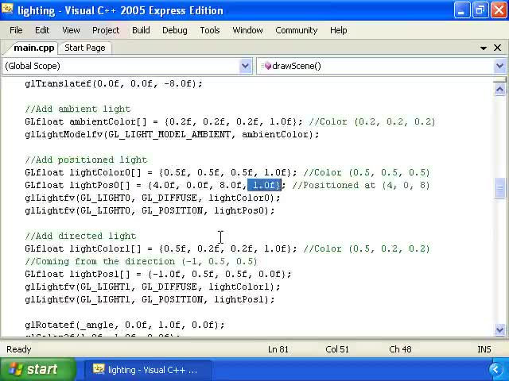This screenshot has height=381, width=509.
Task: Click GL_LIGHT_MODEL_AMBIENT in the code
Action: coord(169,134)
